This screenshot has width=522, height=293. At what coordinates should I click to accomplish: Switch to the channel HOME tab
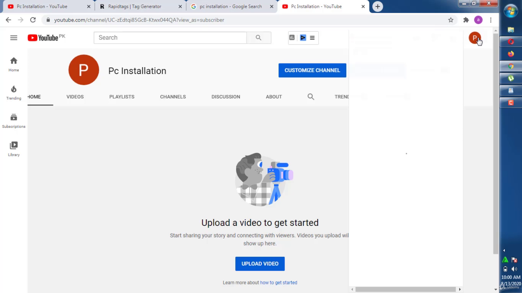34,97
